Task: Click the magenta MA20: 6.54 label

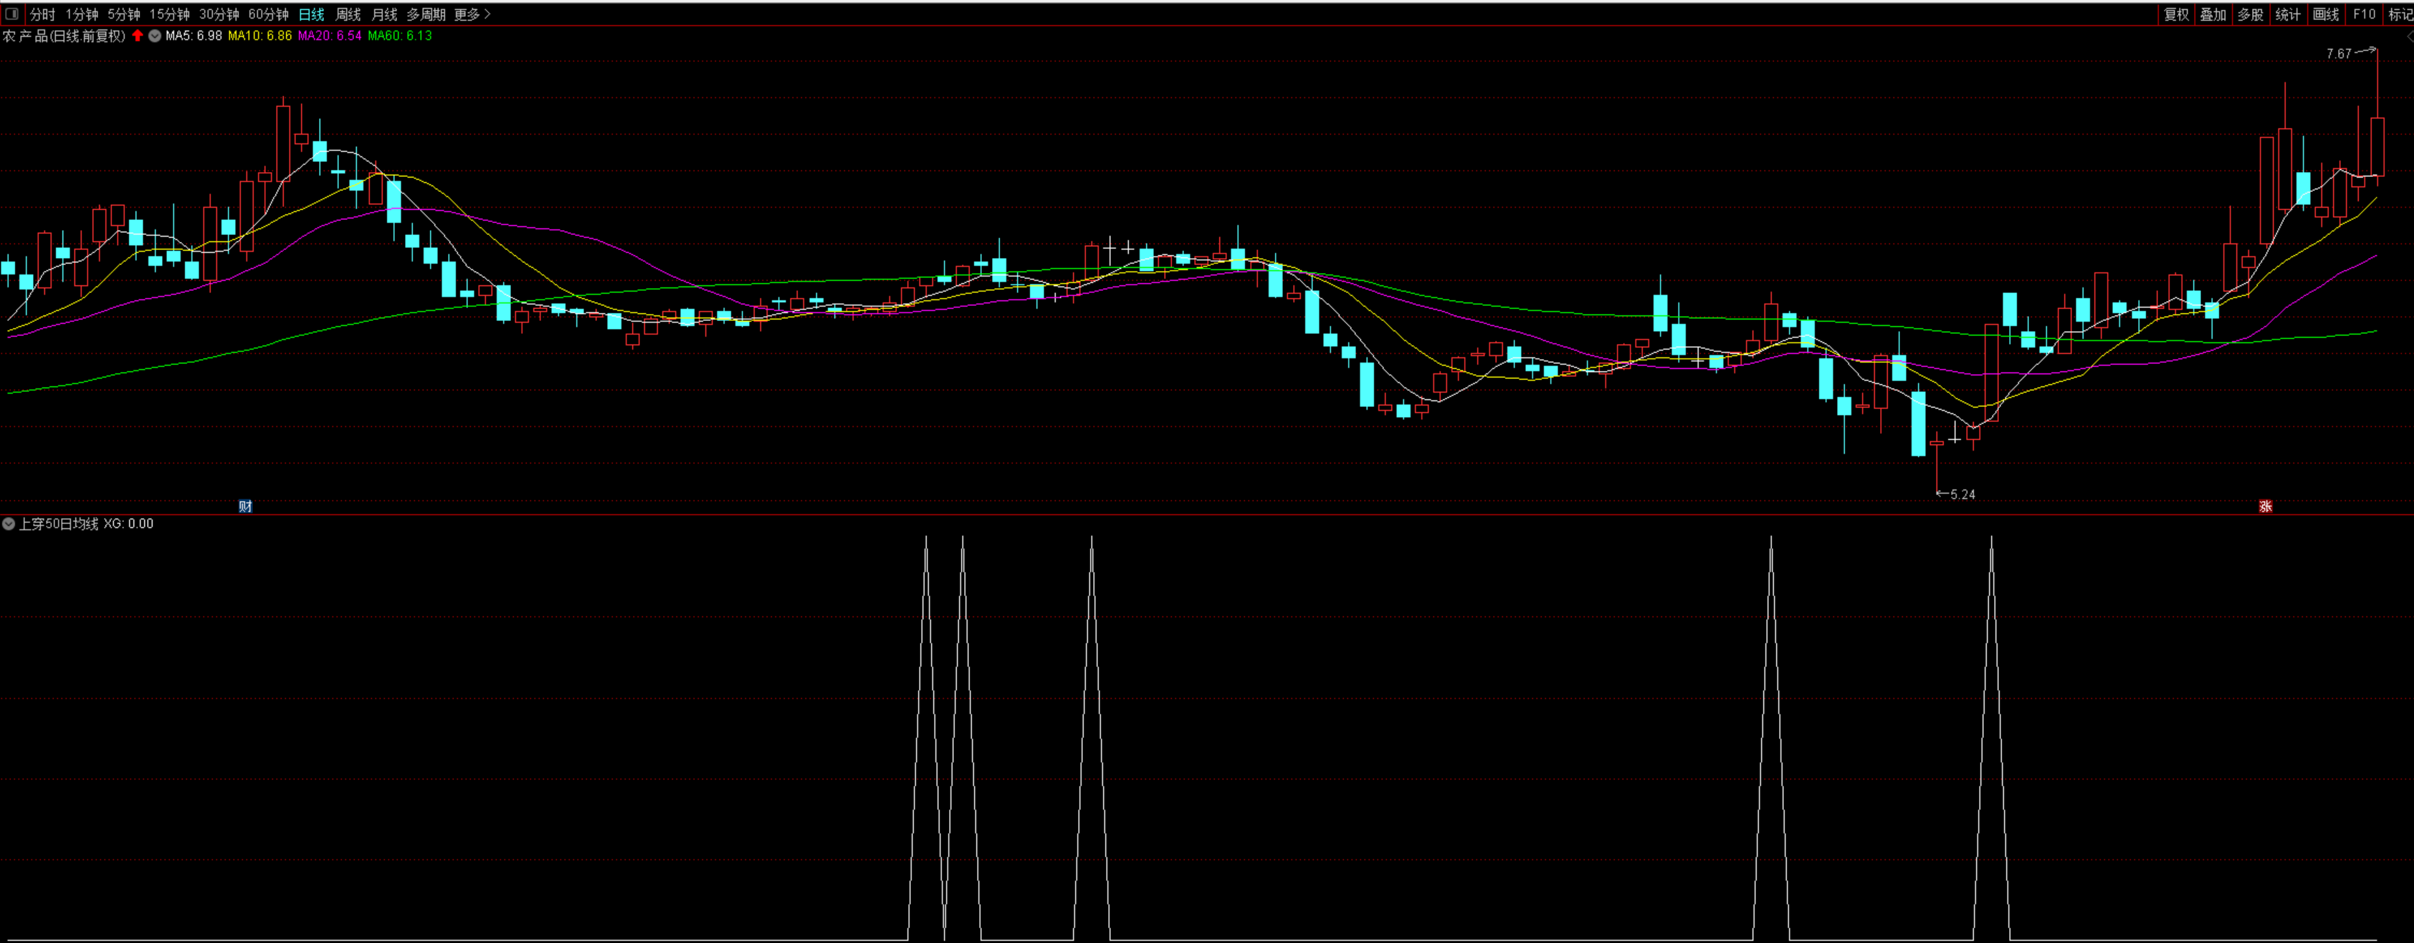Action: click(x=330, y=36)
